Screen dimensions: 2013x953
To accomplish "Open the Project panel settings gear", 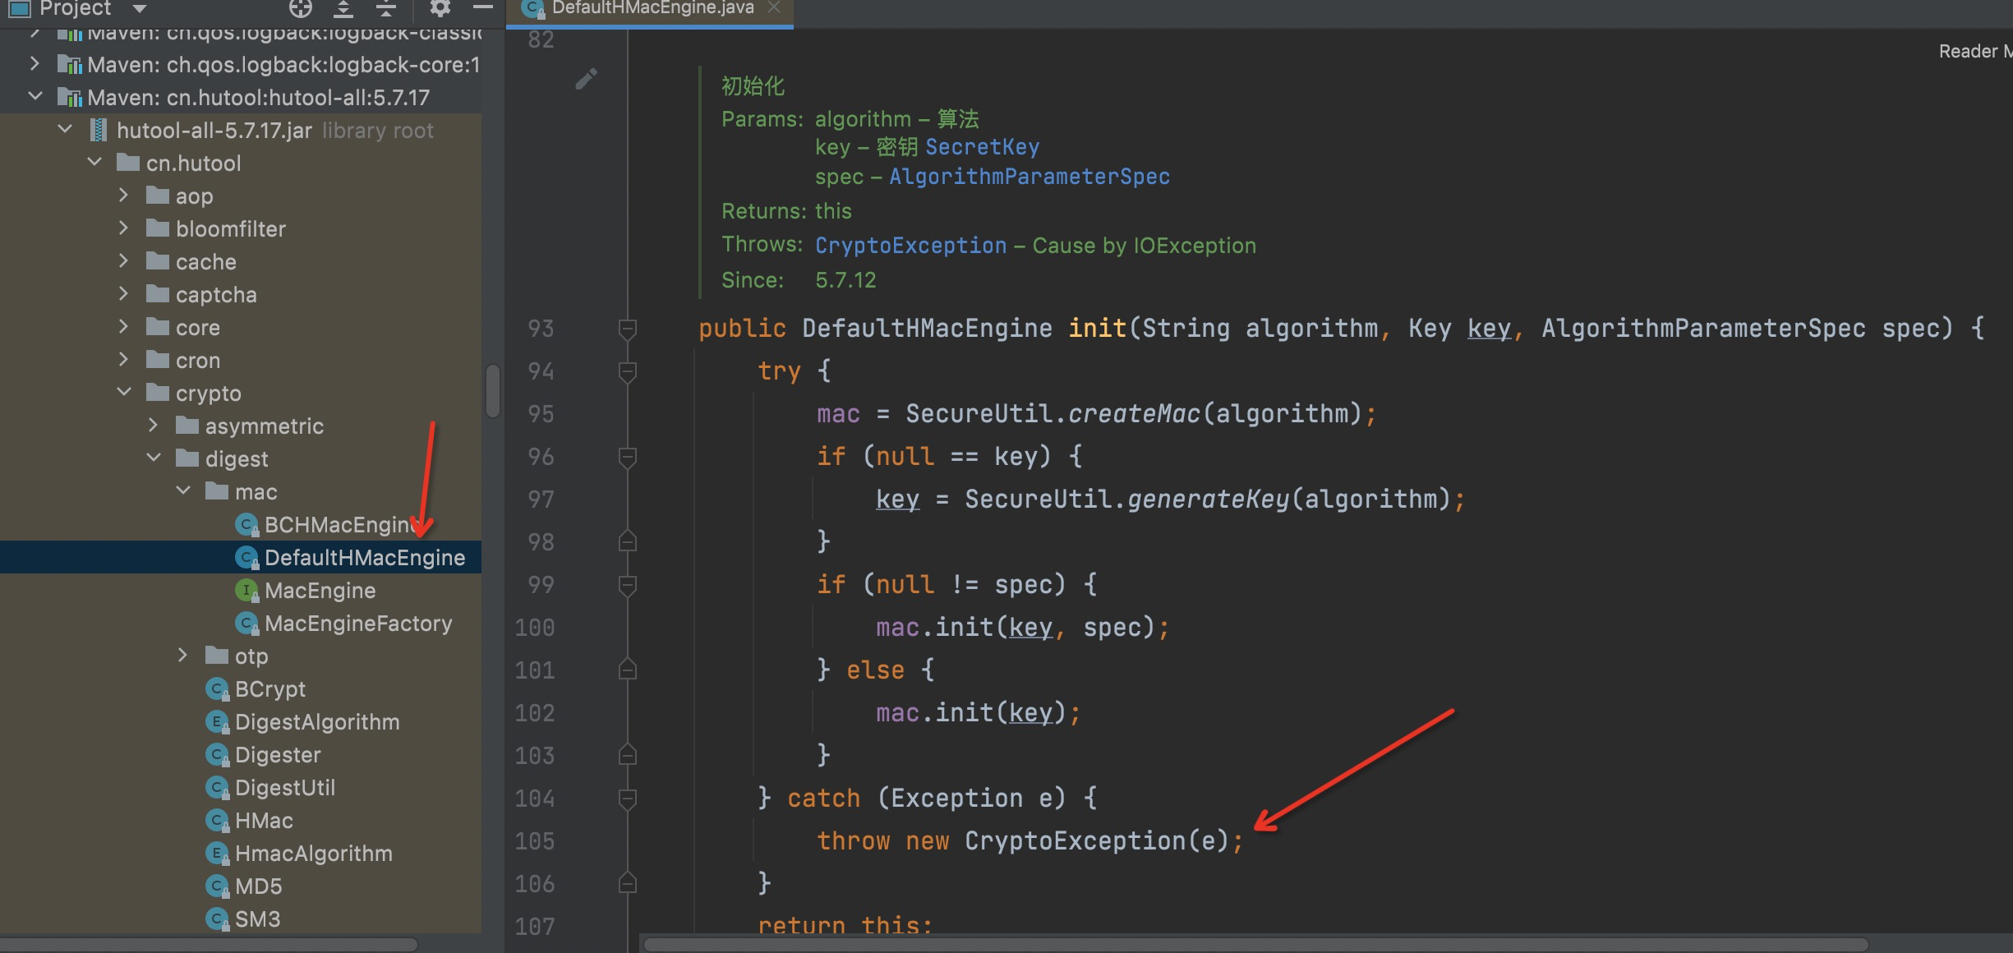I will 441,9.
